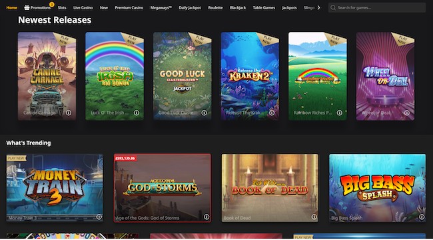Click the Promotions gift icon
This screenshot has height=240, width=433.
[27, 8]
